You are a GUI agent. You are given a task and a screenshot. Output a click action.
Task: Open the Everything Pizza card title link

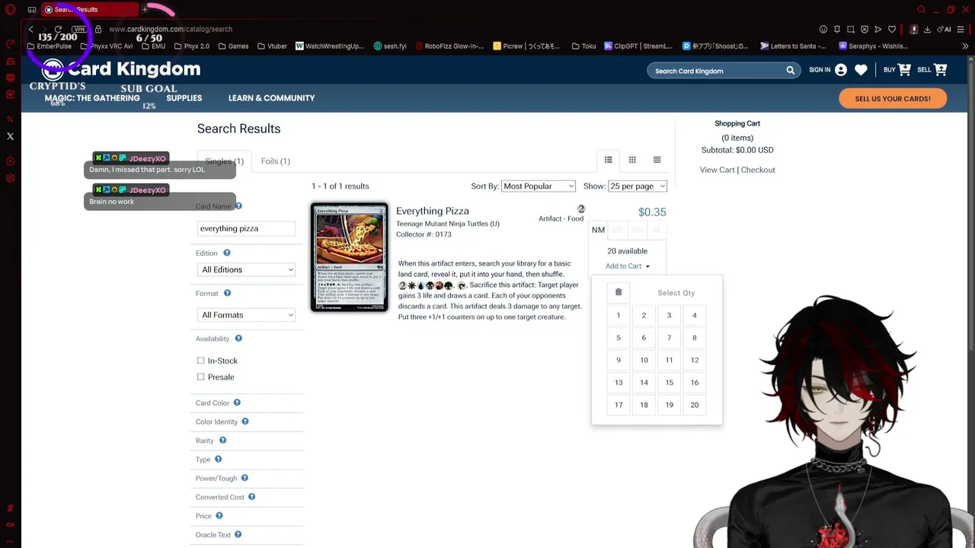(x=433, y=211)
